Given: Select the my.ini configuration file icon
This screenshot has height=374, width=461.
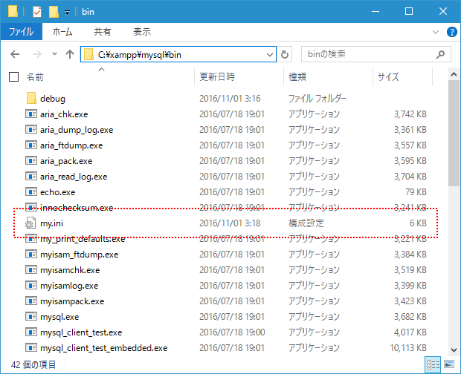Looking at the screenshot, I should (30, 223).
